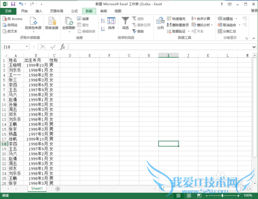Sort descending Z to A
This screenshot has height=199, width=258.
(103, 29)
